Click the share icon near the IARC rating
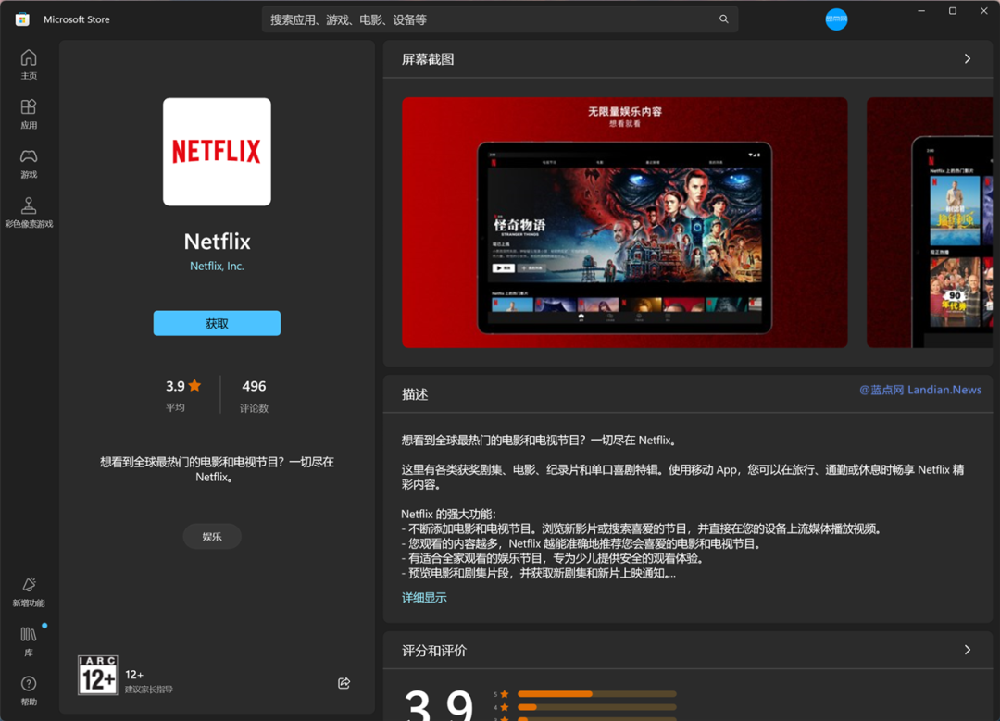The image size is (1000, 721). pyautogui.click(x=344, y=683)
